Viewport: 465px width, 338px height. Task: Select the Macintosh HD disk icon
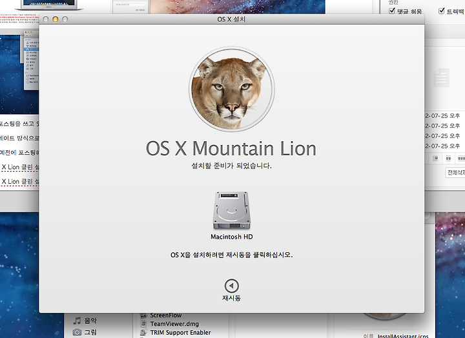(x=232, y=211)
